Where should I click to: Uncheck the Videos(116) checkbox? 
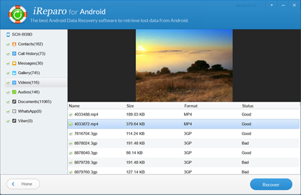(8, 83)
